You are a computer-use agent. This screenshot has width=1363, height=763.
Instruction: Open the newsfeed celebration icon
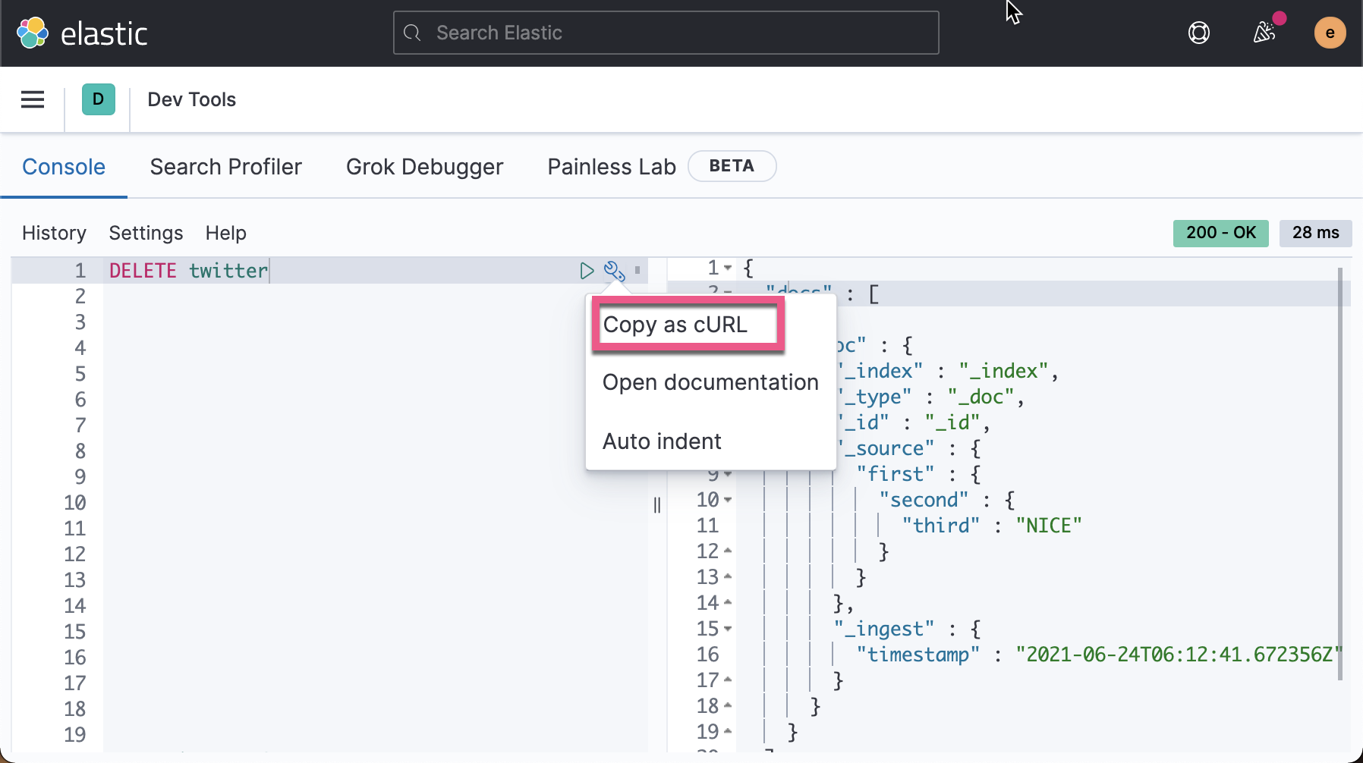coord(1264,33)
